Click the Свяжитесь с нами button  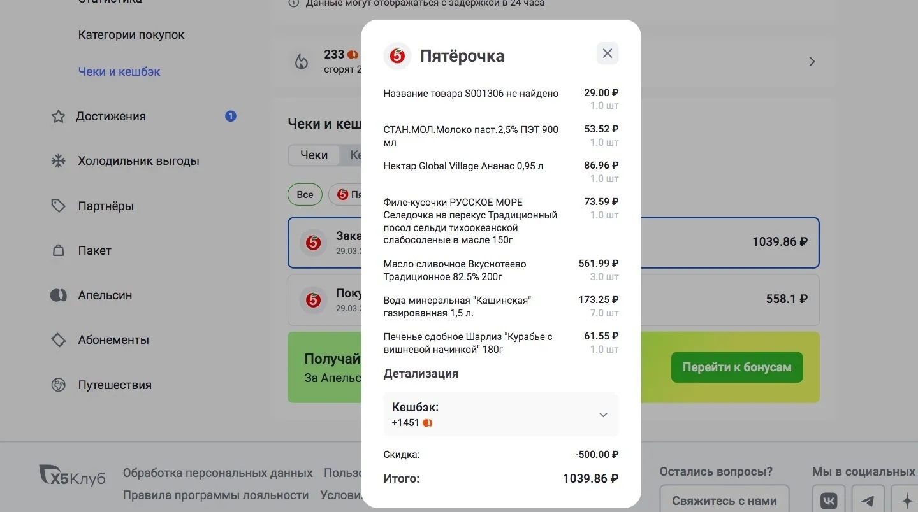(724, 501)
